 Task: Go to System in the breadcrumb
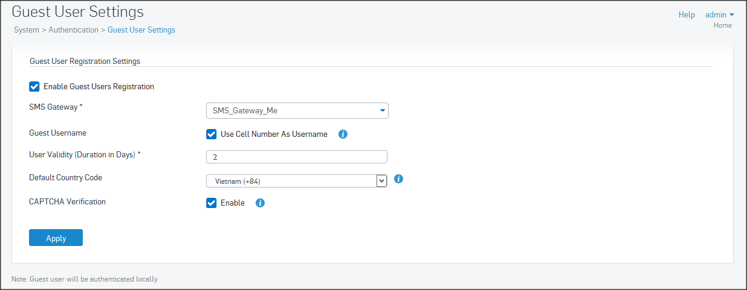point(26,30)
